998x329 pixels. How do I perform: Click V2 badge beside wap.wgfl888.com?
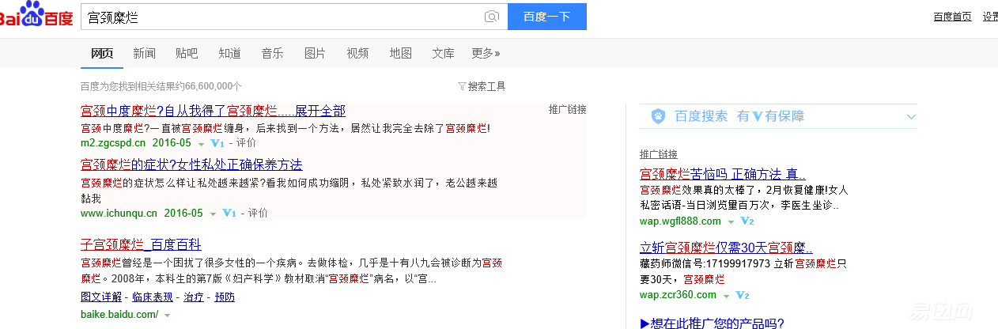tap(747, 221)
